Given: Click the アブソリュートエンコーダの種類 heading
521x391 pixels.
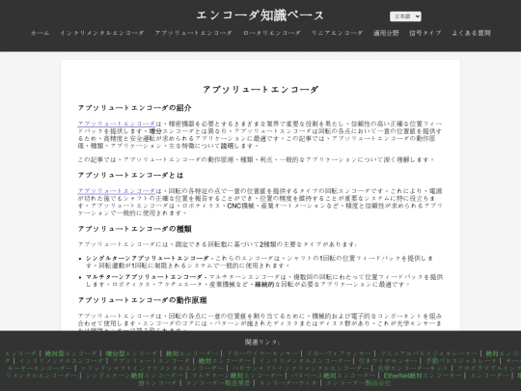Looking at the screenshot, I should pyautogui.click(x=134, y=229).
